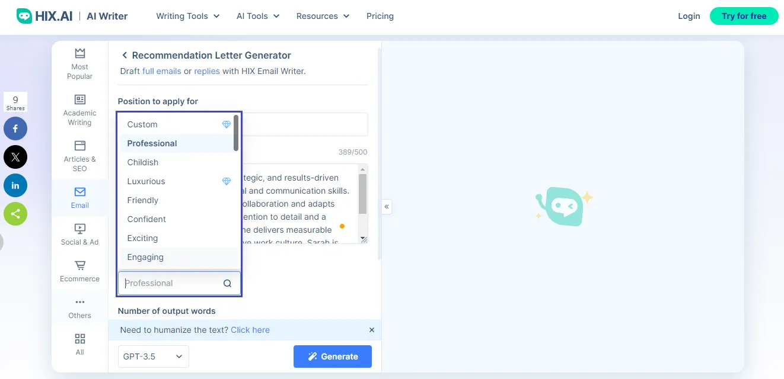The height and width of the screenshot is (379, 784).
Task: Share the tool on LinkedIn
Action: coord(15,185)
